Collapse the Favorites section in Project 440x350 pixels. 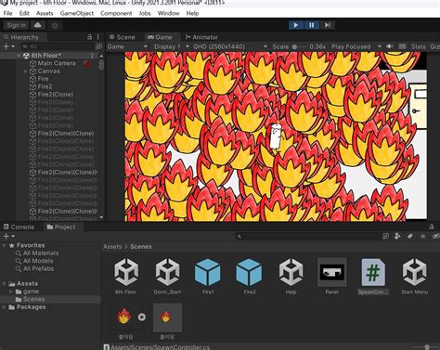[x=5, y=245]
